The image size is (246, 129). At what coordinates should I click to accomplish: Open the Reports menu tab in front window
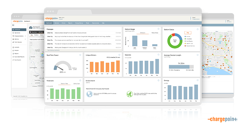[70, 23]
